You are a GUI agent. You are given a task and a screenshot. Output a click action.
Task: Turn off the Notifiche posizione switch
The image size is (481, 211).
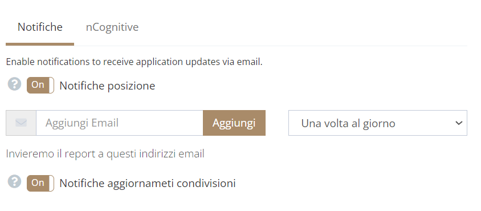[x=40, y=85]
